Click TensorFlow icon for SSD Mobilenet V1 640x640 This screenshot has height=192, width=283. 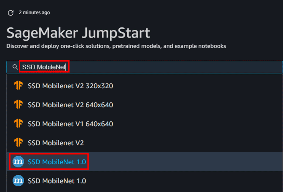point(18,124)
